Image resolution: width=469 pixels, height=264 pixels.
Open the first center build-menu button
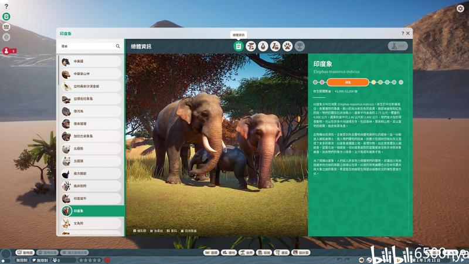(x=211, y=253)
